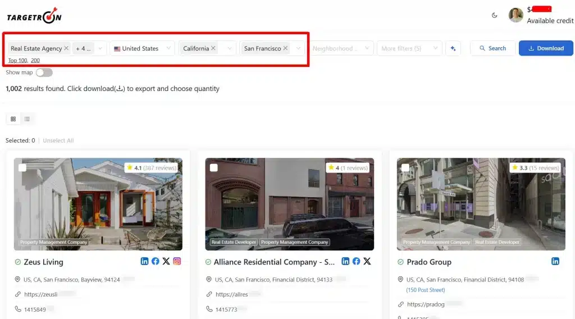Open Prado Group LinkedIn page

pyautogui.click(x=555, y=261)
